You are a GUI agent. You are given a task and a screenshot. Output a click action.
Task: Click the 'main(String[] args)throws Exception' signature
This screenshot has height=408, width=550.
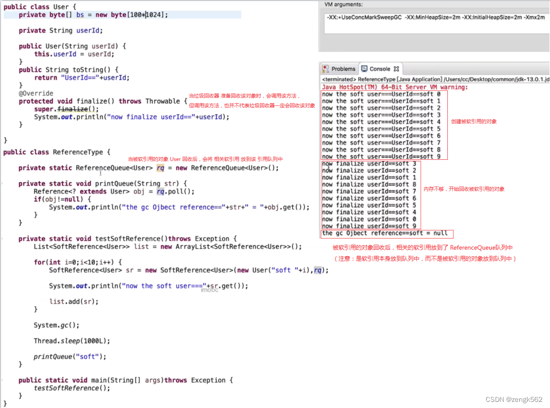coord(126,380)
